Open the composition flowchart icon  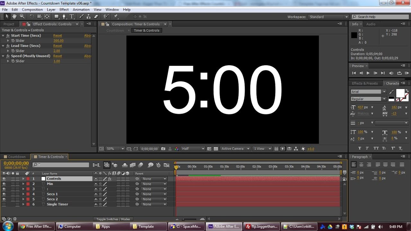296,149
